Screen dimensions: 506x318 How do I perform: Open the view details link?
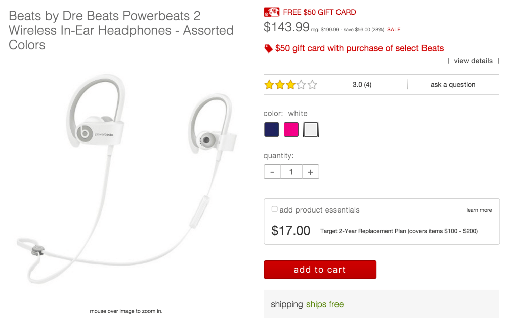point(474,61)
